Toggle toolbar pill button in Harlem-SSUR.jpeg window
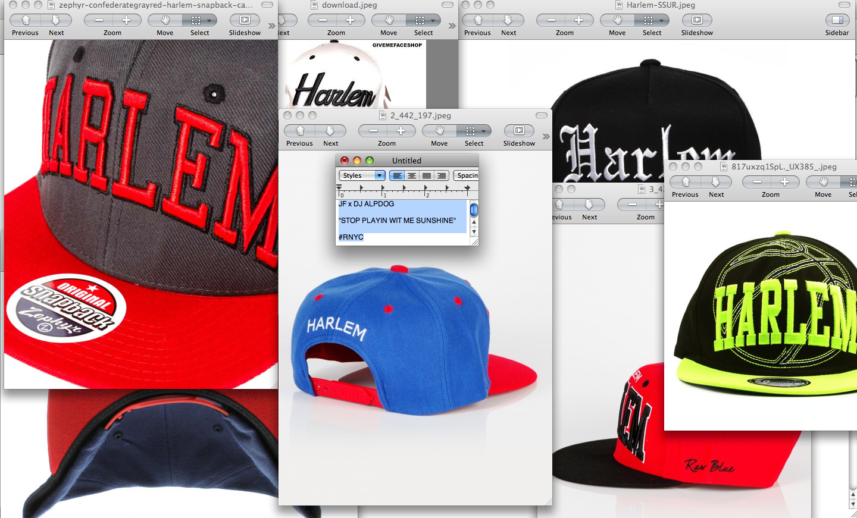 [845, 5]
